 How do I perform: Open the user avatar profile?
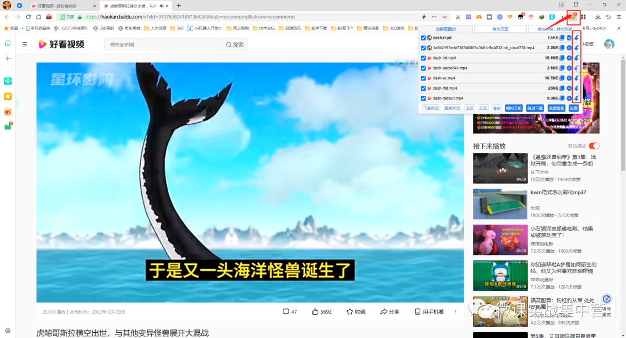609,44
